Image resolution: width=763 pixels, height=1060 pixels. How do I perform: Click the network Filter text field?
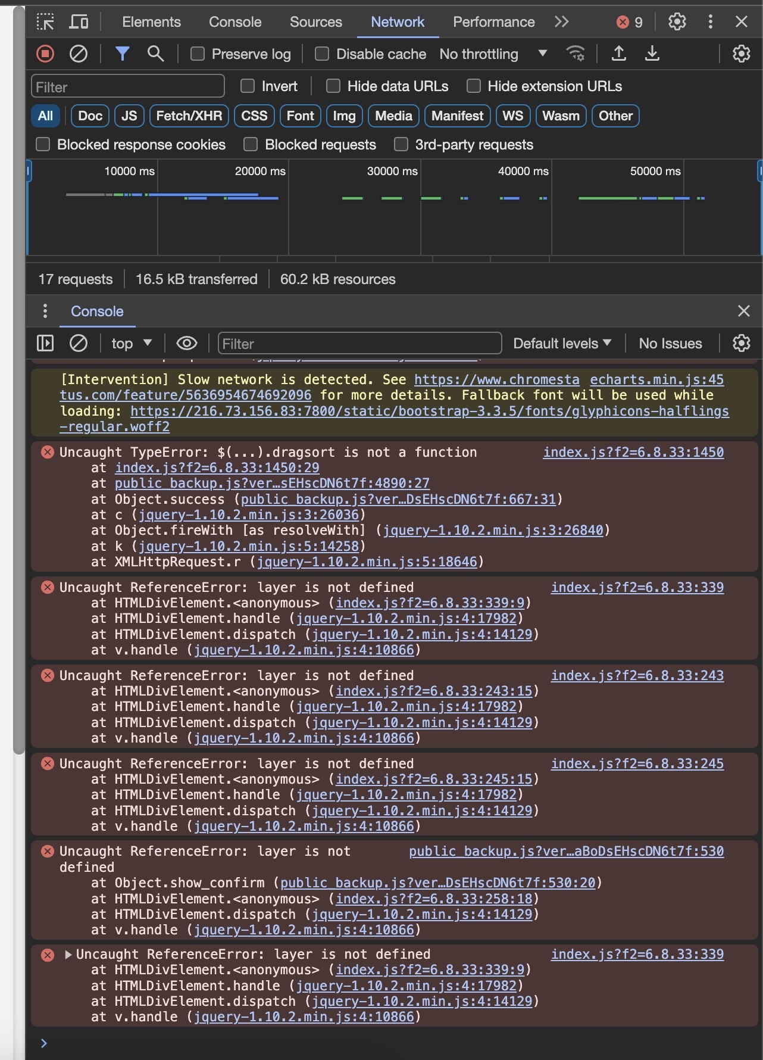point(128,87)
